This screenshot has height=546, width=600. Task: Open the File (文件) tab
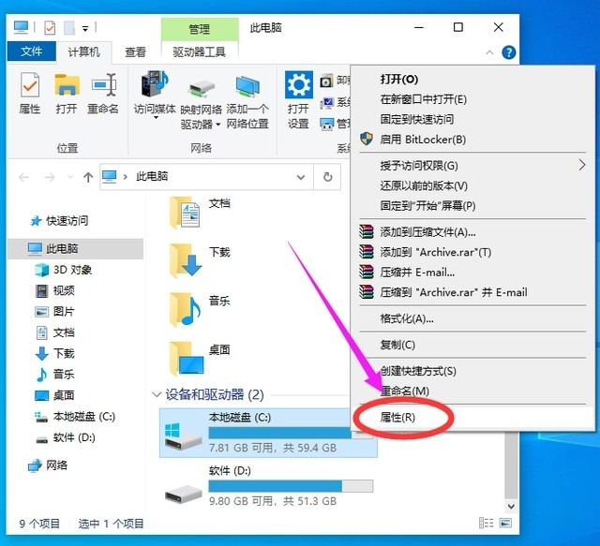click(31, 52)
